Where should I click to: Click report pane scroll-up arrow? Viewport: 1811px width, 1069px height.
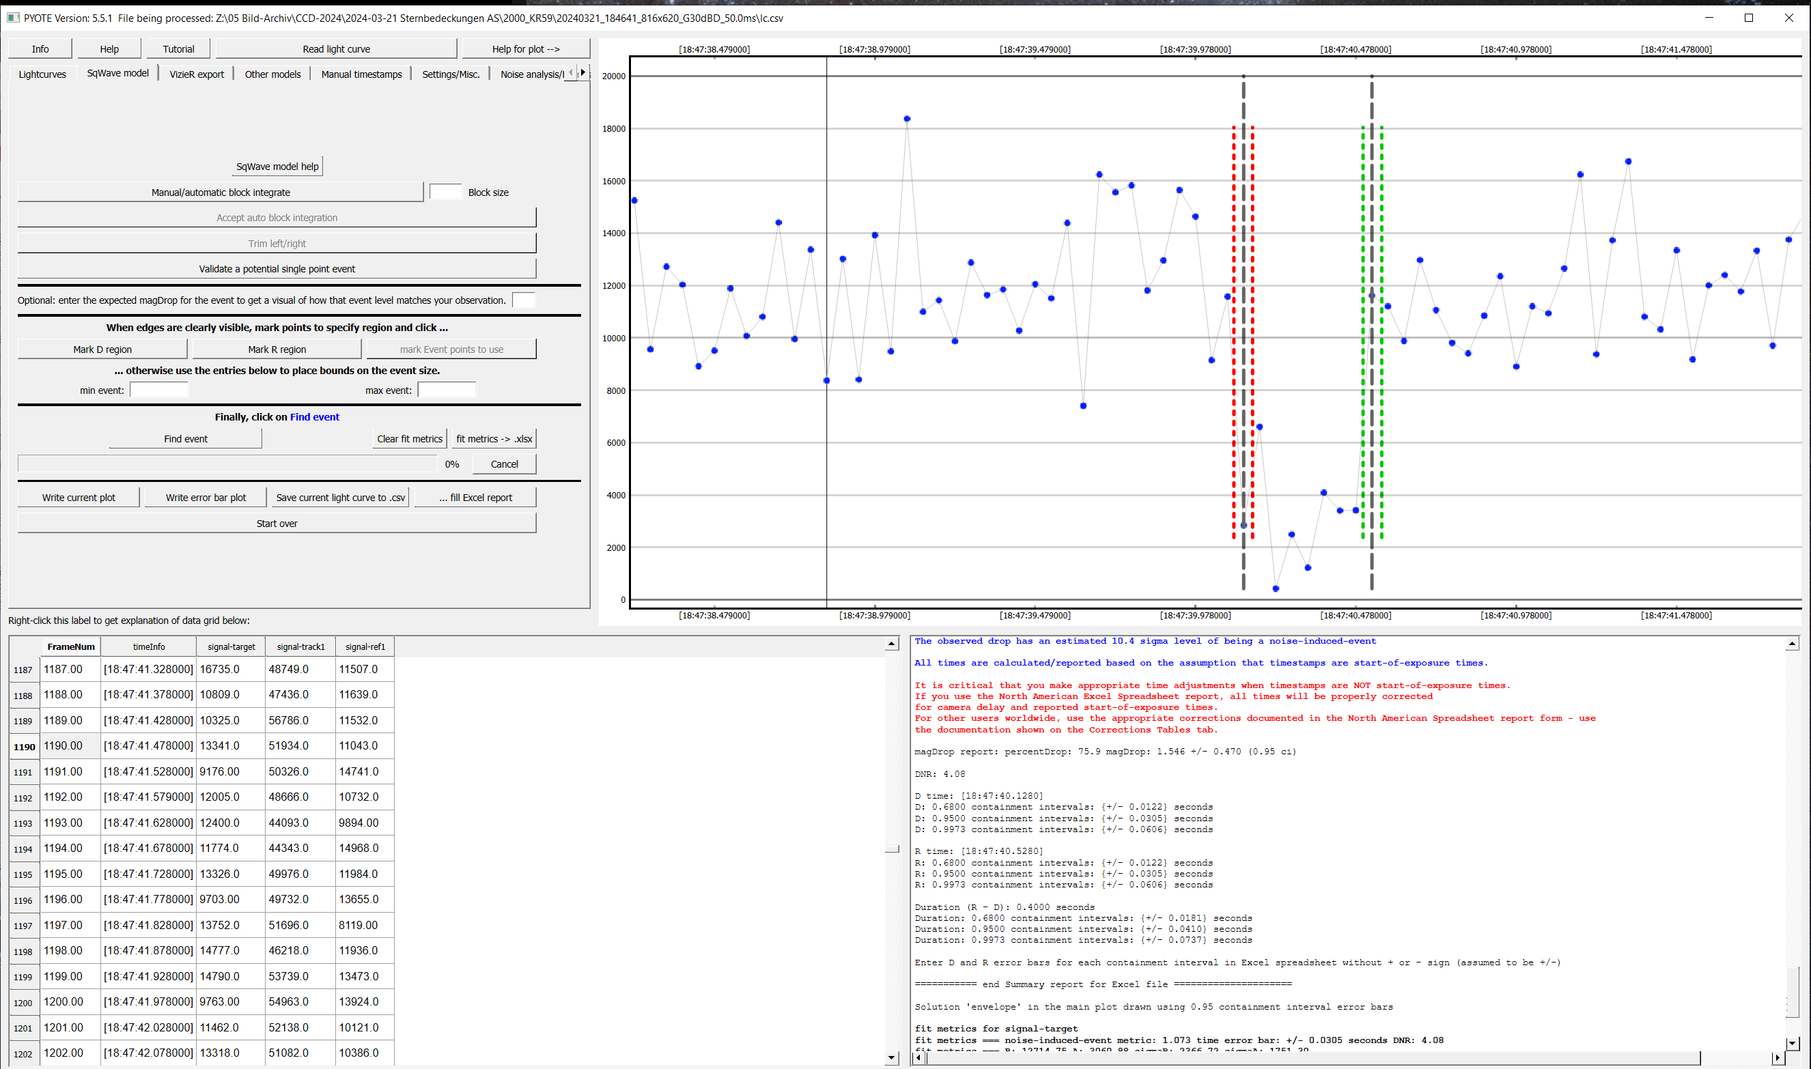point(1792,644)
